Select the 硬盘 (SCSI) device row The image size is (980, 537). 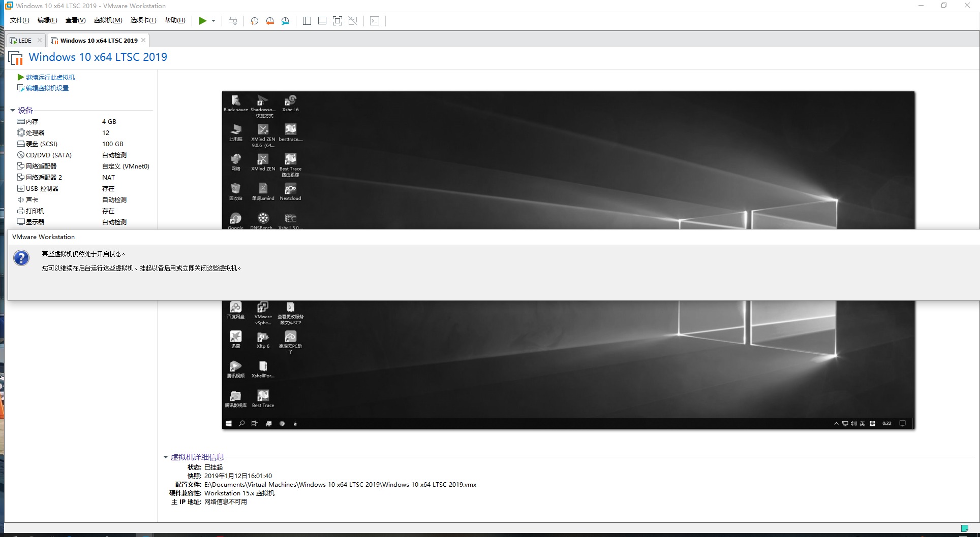(x=84, y=144)
